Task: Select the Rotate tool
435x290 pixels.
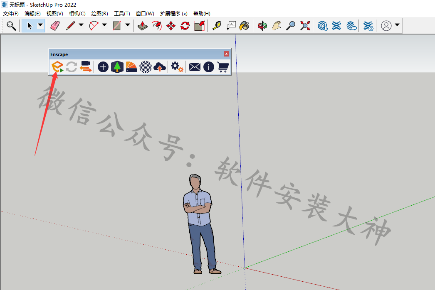Action: click(x=185, y=26)
